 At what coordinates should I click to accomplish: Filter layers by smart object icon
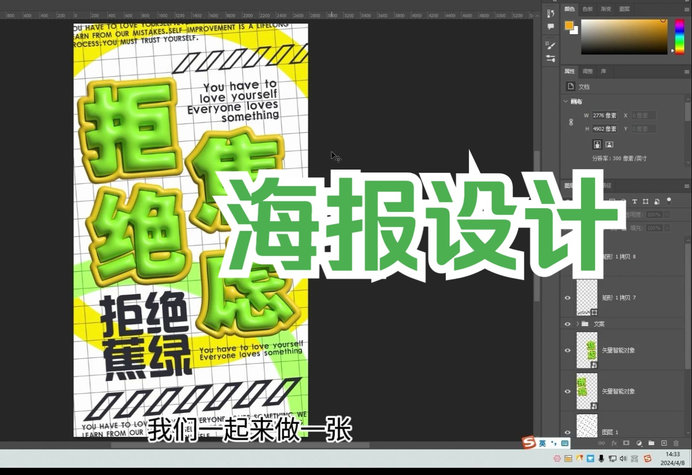pos(657,201)
